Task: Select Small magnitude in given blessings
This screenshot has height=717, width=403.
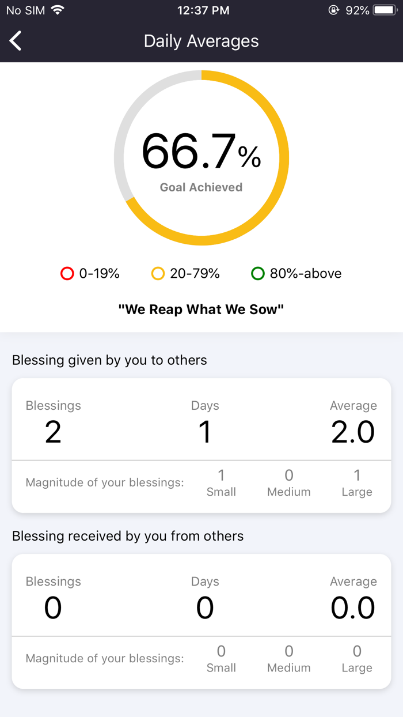Action: point(221,483)
